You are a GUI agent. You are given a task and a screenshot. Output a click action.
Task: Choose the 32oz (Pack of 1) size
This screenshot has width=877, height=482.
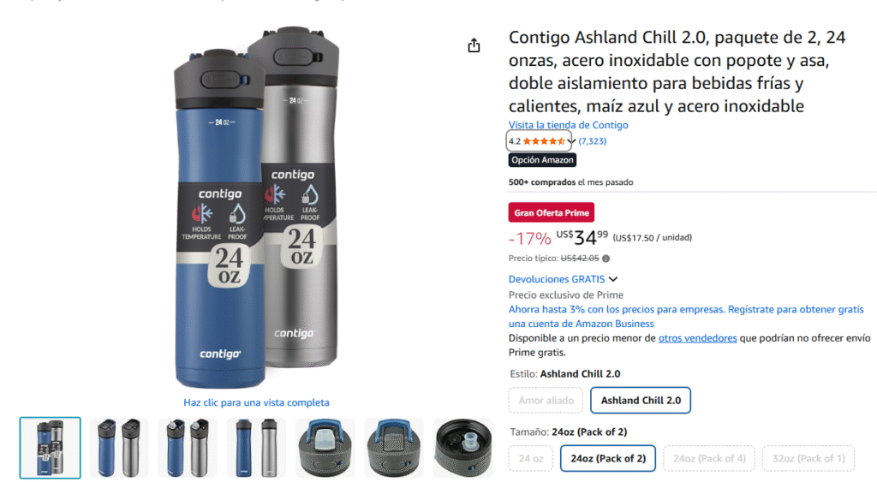808,459
